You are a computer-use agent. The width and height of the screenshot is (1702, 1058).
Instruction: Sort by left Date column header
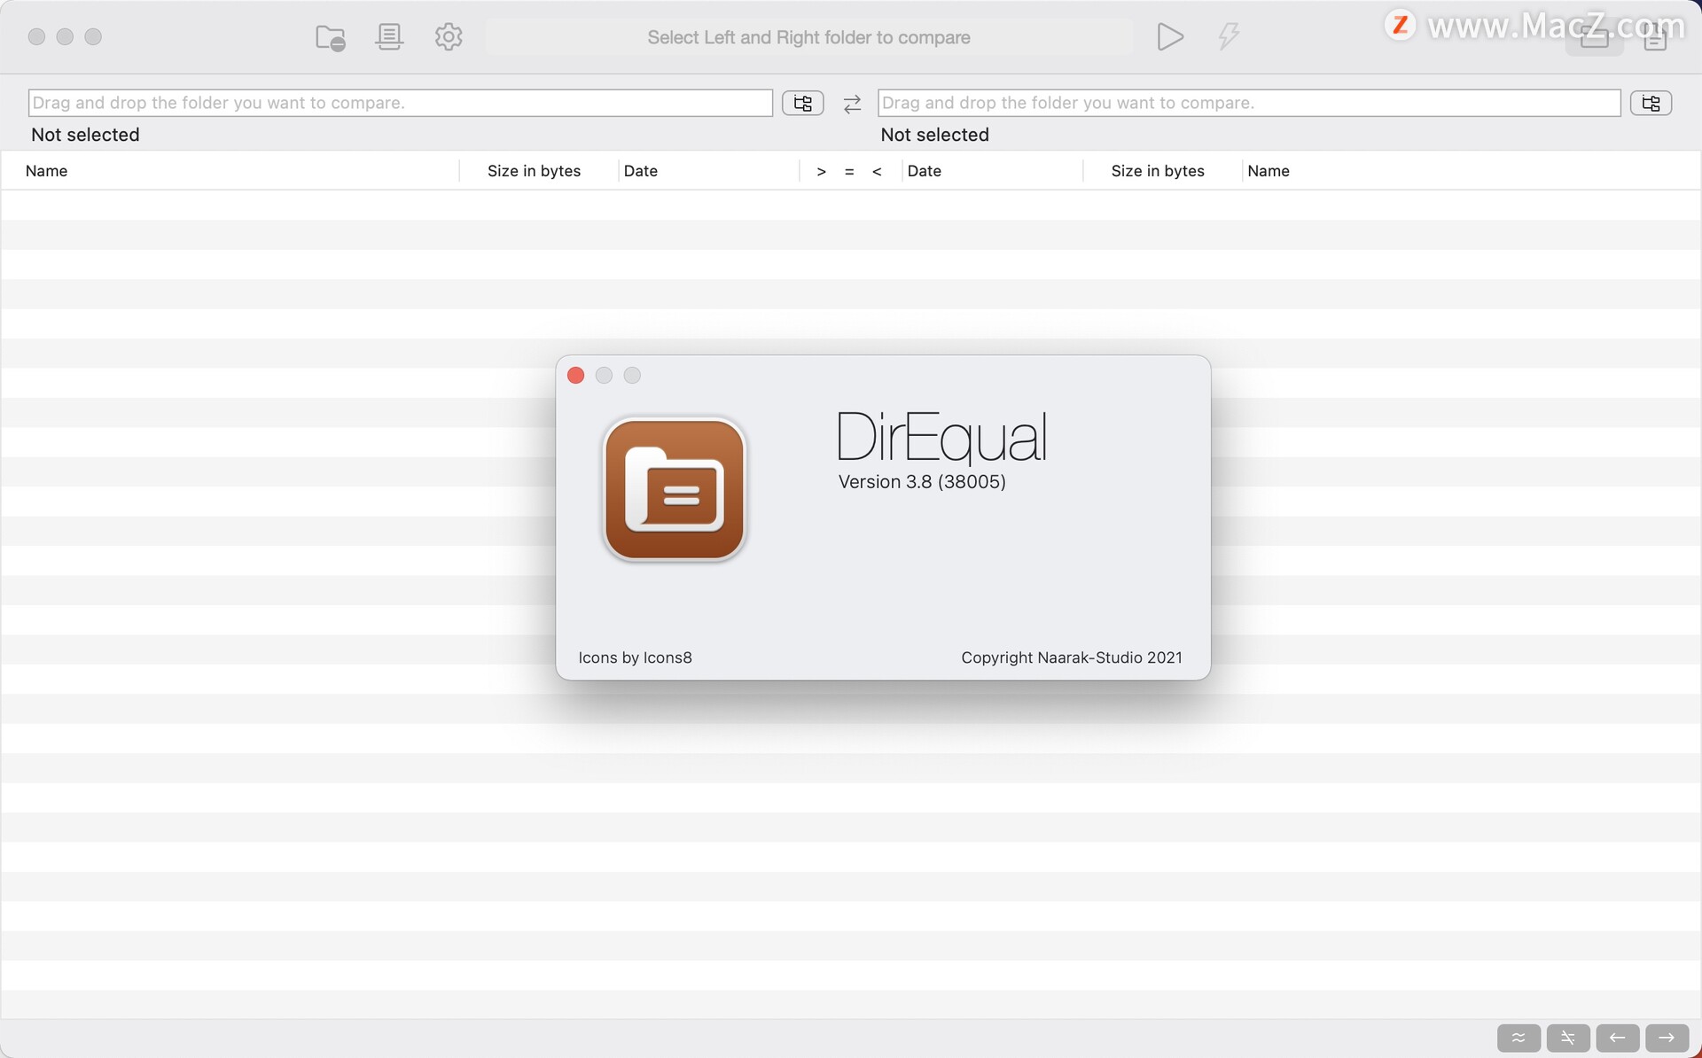640,171
